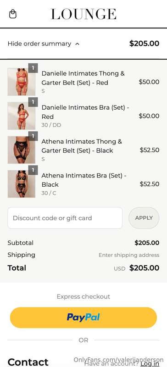
Task: Open the shopping bag icon
Action: pyautogui.click(x=13, y=14)
